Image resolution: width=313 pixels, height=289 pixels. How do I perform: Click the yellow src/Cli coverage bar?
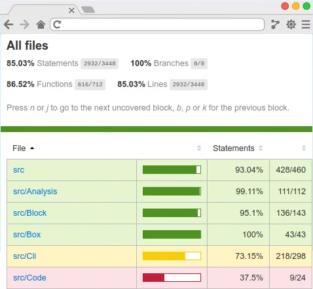click(172, 256)
